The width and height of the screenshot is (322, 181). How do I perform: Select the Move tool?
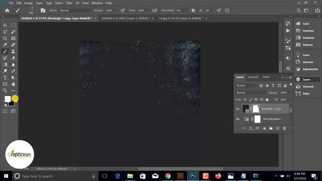click(5, 26)
